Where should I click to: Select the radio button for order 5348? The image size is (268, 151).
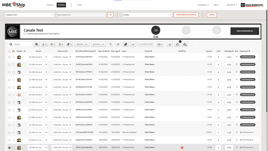(13, 87)
